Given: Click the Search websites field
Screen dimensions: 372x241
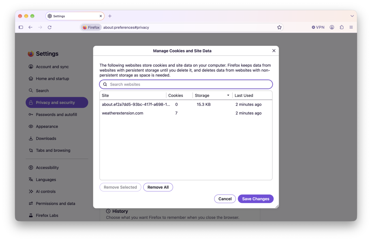Looking at the screenshot, I should (x=186, y=84).
